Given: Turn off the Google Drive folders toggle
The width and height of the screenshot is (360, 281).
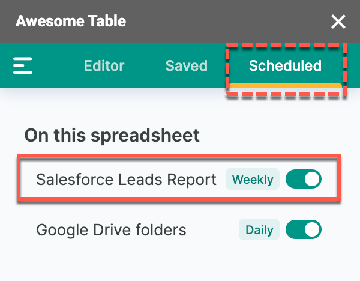Looking at the screenshot, I should [304, 229].
